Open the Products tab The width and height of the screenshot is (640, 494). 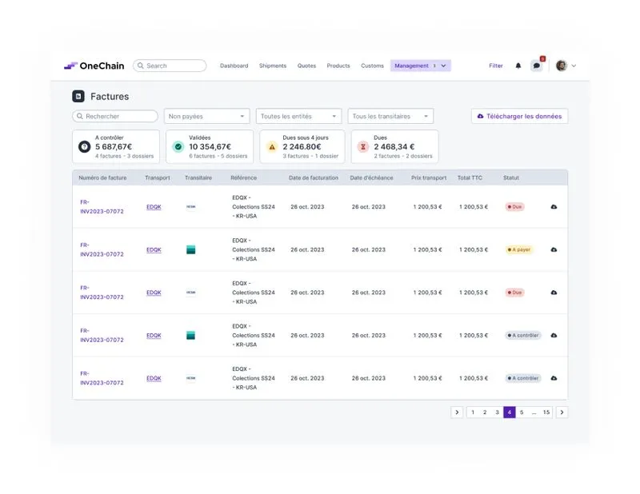coord(338,66)
